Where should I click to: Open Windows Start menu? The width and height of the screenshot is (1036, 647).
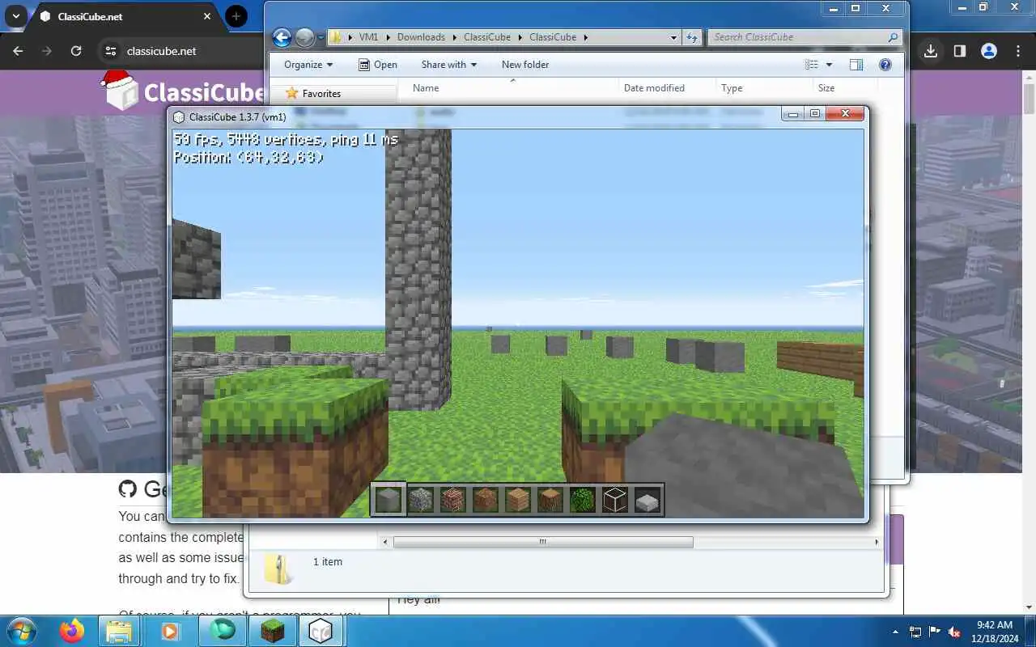[21, 631]
